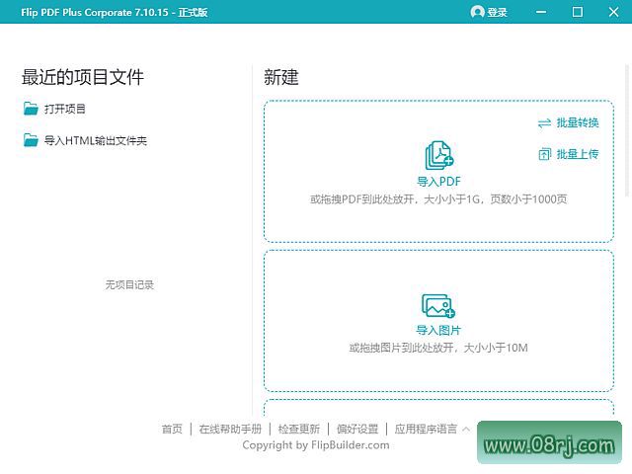The width and height of the screenshot is (632, 474).
Task: Click the import images picture icon
Action: [438, 306]
